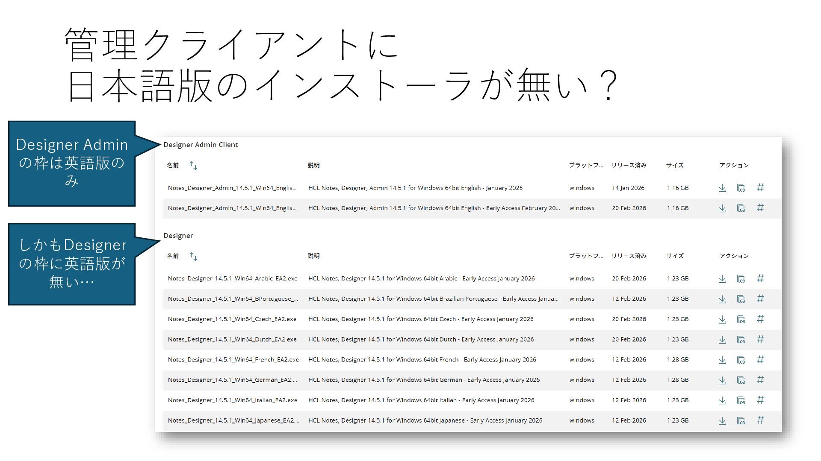
Task: Select the Dutch Designer description row
Action: 421,339
